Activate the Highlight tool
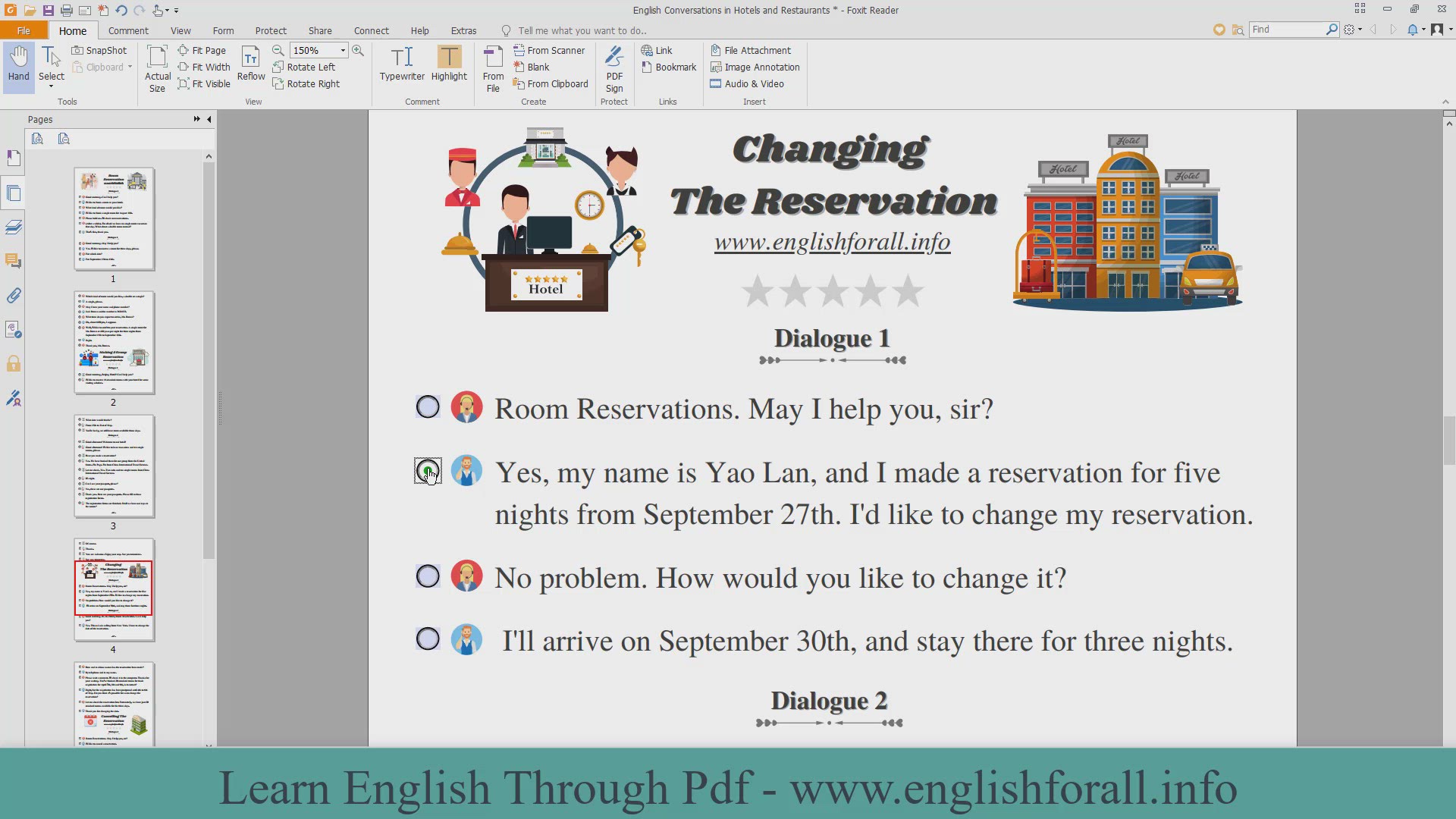Screen dimensions: 1456x819 (449, 64)
